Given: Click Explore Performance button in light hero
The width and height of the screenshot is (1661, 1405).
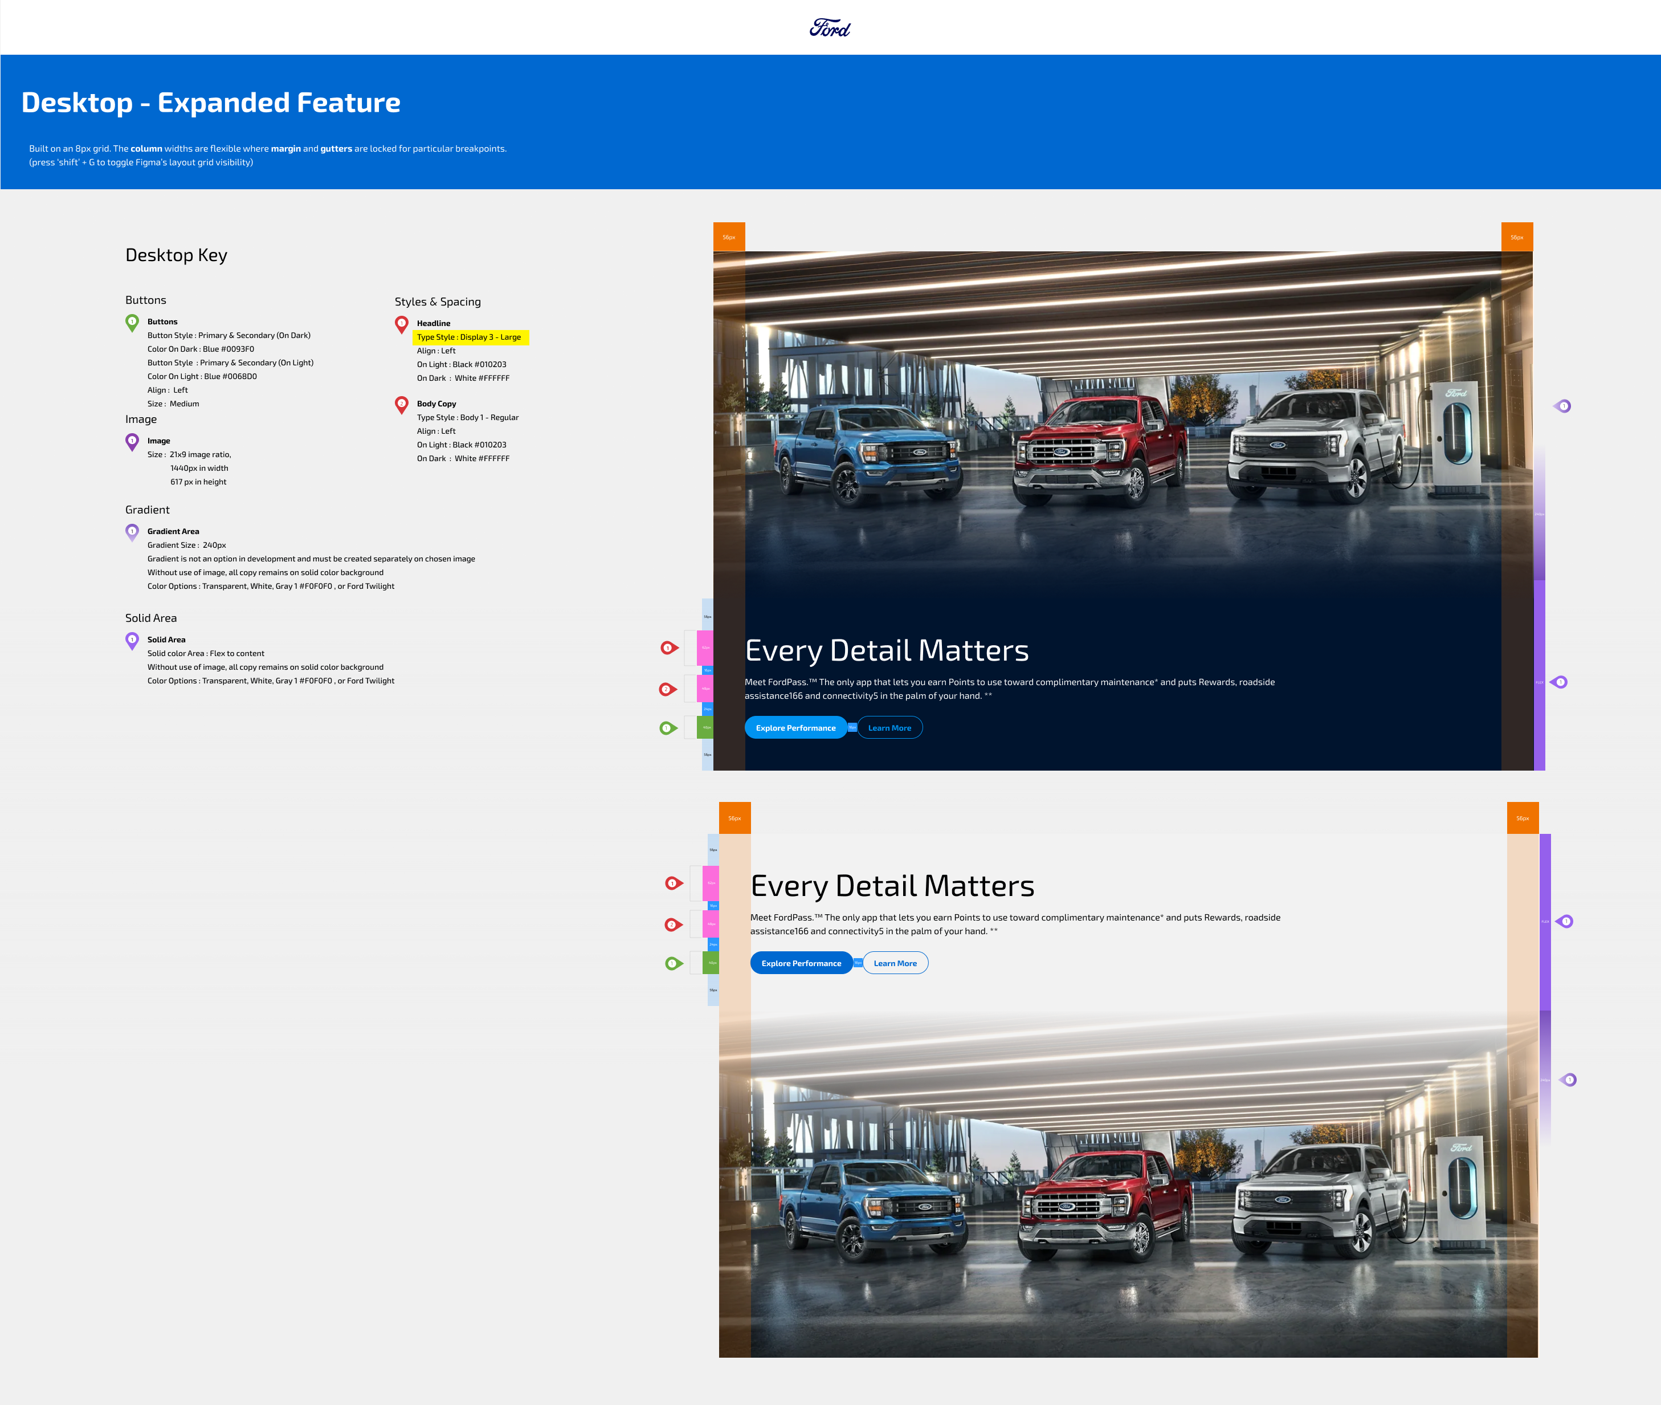Looking at the screenshot, I should (801, 964).
